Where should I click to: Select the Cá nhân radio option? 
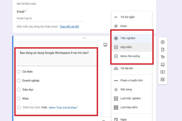pos(19,72)
